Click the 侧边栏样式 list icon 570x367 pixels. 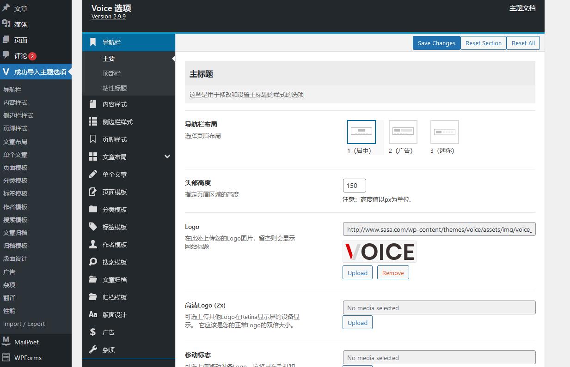93,122
